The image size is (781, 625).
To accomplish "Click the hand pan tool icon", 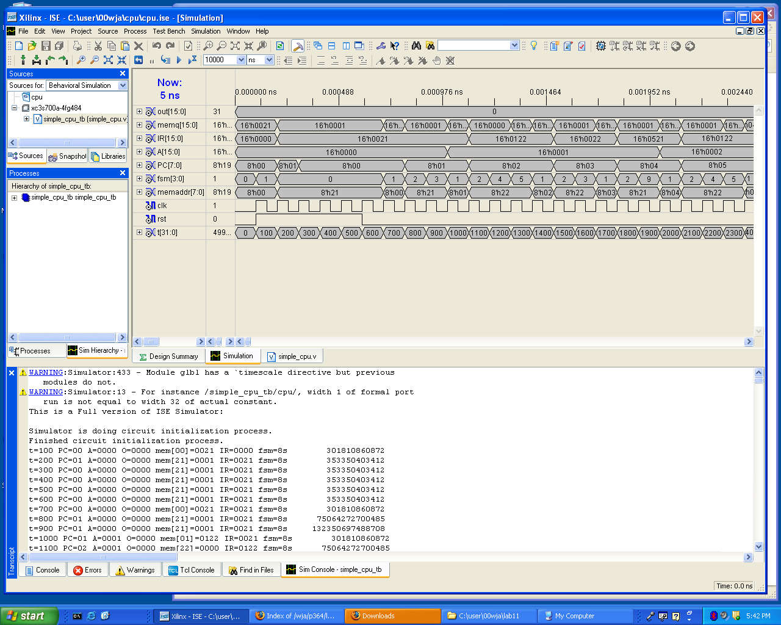I will click(437, 60).
